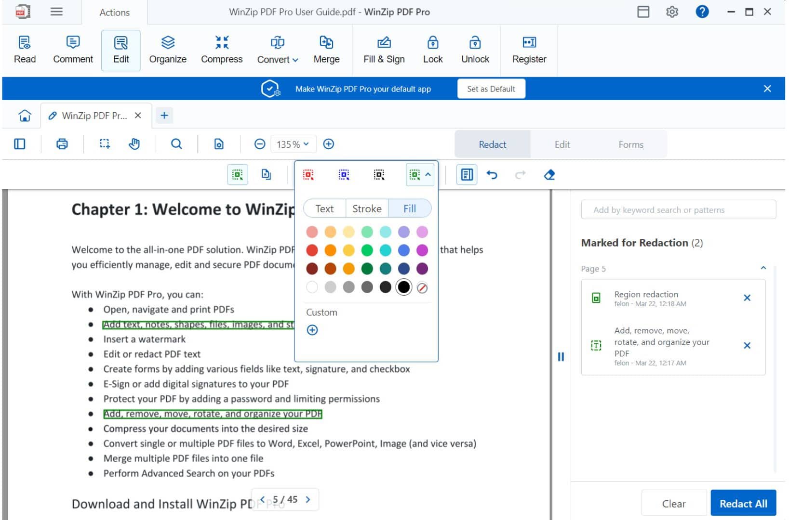Switch to the Forms tab
789x520 pixels.
click(x=631, y=144)
